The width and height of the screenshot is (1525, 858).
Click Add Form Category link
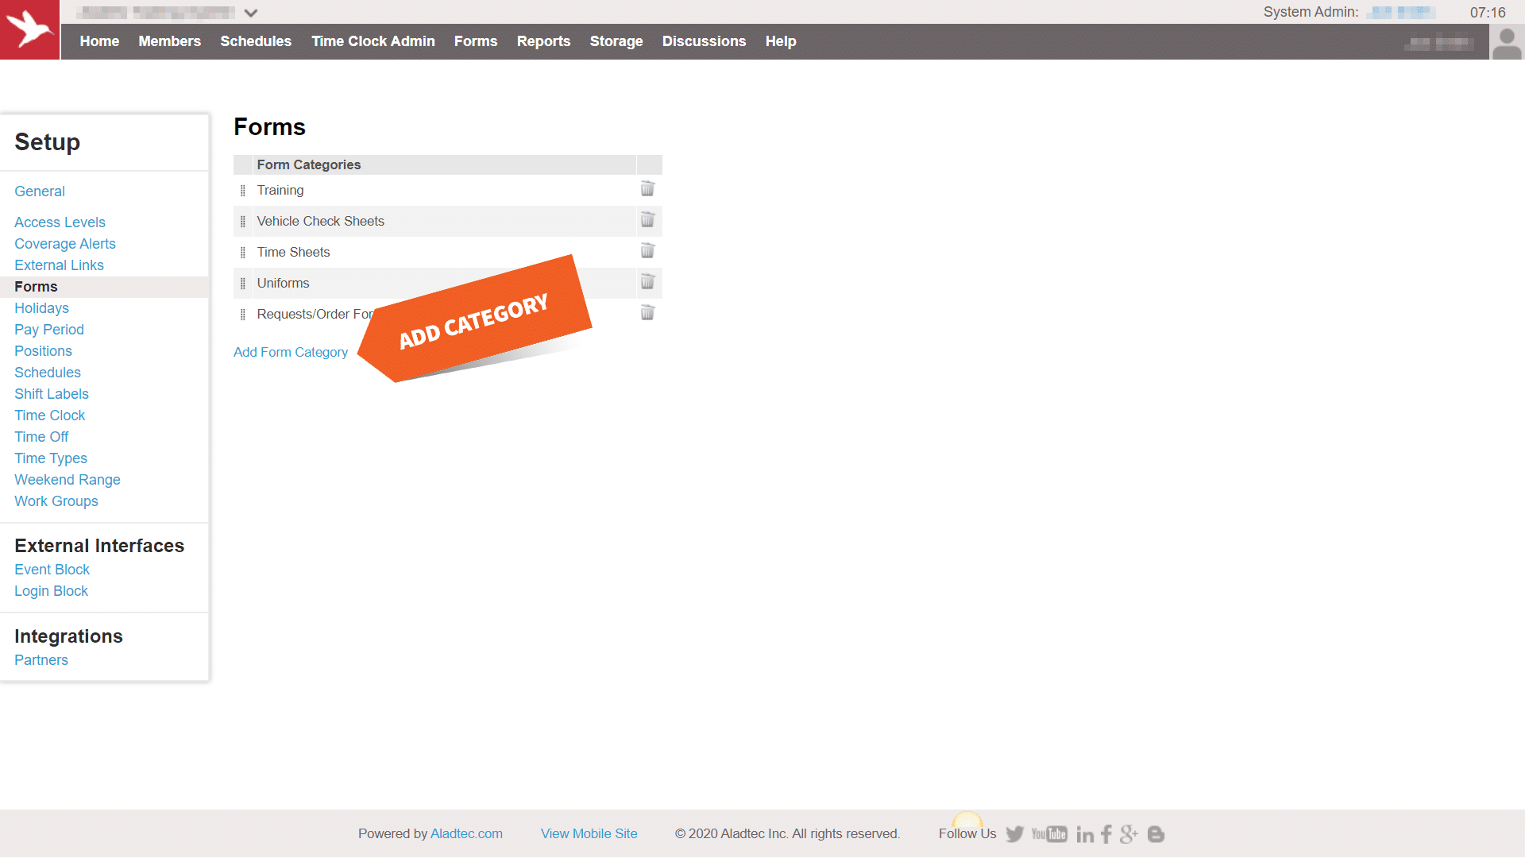(291, 352)
